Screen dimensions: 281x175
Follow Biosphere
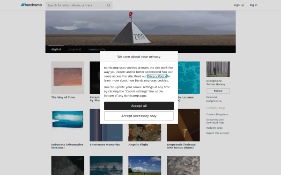coord(218,91)
